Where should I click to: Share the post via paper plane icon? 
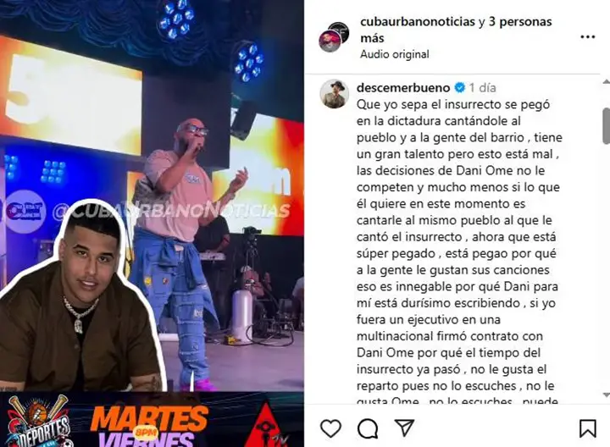404,428
